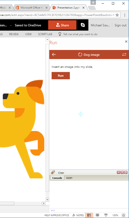This screenshot has width=129, height=218.
Task: Switch to Normal editing view
Action: (x=89, y=215)
